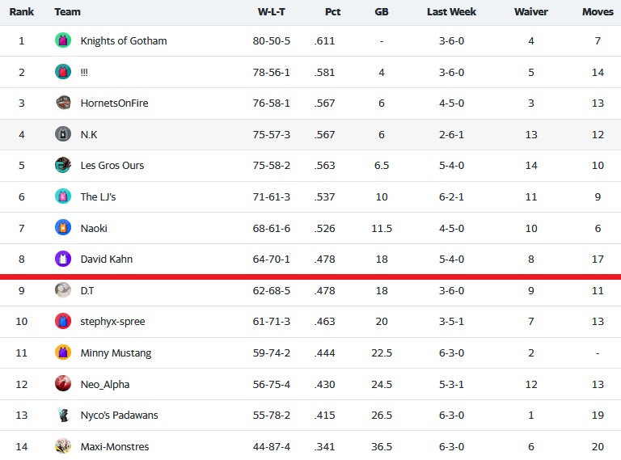Open the Les Gros Ours logo
Screen dimensions: 621x460
63,165
